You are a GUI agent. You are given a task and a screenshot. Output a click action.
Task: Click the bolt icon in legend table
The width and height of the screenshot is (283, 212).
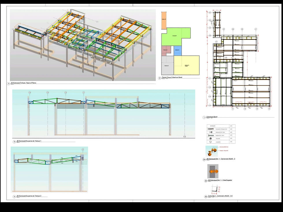pyautogui.click(x=211, y=135)
